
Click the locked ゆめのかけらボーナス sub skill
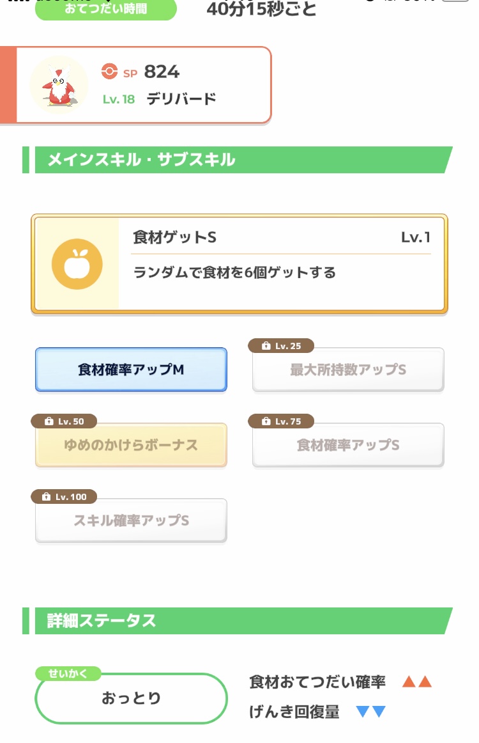coord(131,445)
